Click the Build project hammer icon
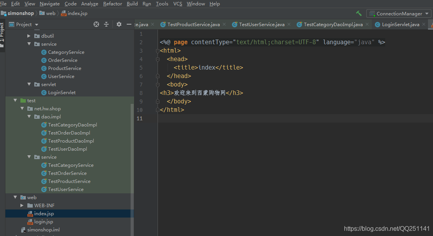Viewport: 433px width, 236px height. click(359, 13)
